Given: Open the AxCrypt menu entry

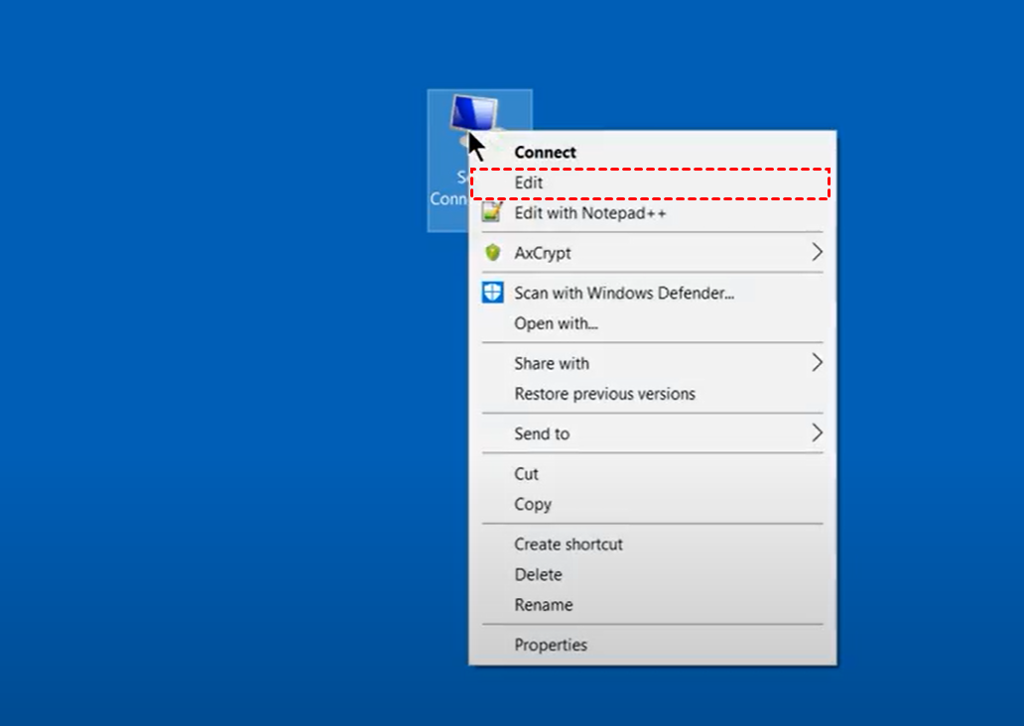Looking at the screenshot, I should [653, 253].
